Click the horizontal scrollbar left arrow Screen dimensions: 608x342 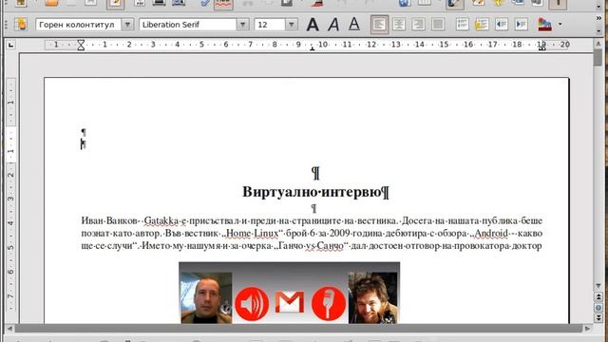click(x=9, y=329)
